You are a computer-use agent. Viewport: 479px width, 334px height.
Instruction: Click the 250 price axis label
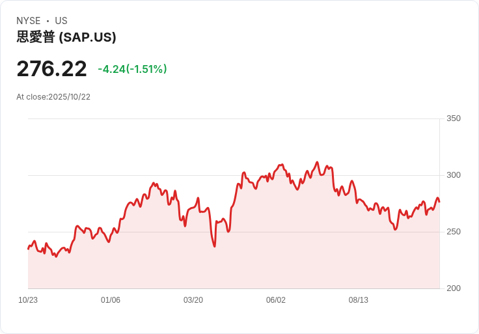click(x=453, y=232)
